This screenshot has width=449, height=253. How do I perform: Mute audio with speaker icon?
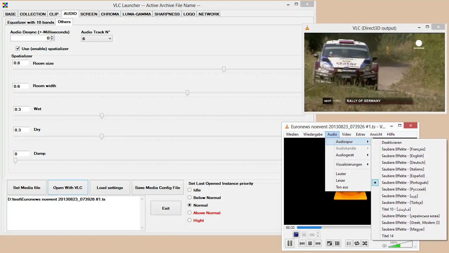384,245
